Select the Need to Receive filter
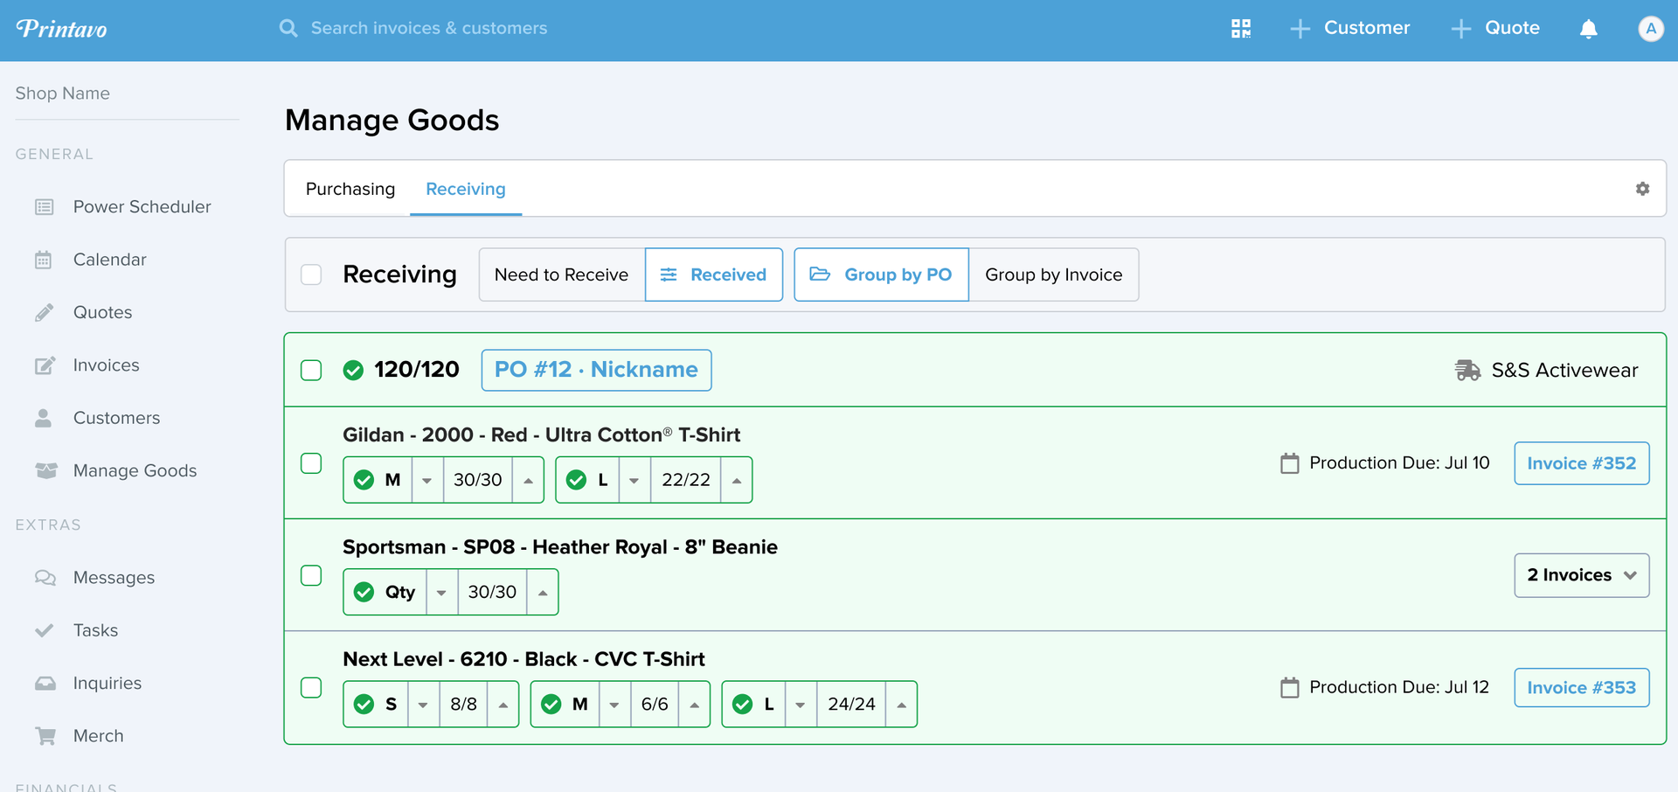Screen dimensions: 1678x792 tap(562, 274)
